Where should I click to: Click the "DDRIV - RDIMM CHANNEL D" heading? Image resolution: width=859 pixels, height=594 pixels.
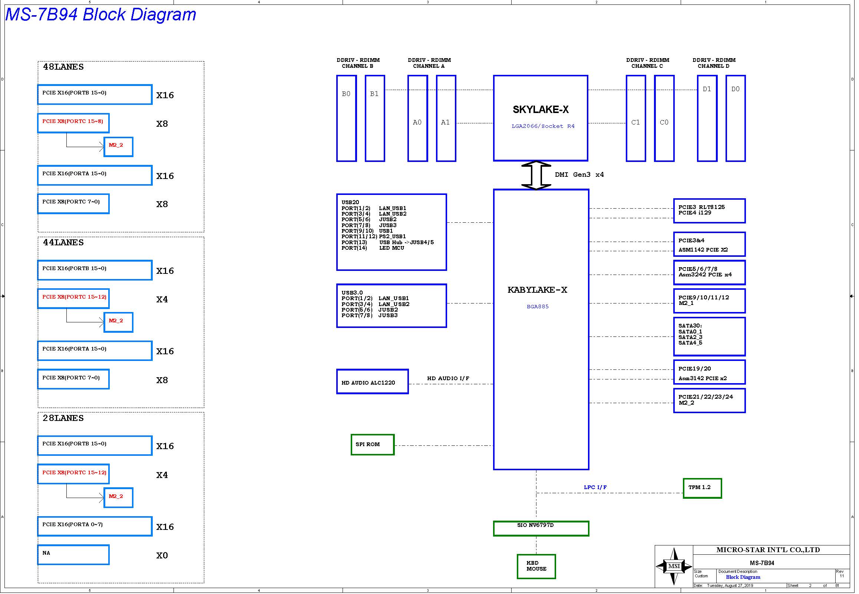point(714,63)
